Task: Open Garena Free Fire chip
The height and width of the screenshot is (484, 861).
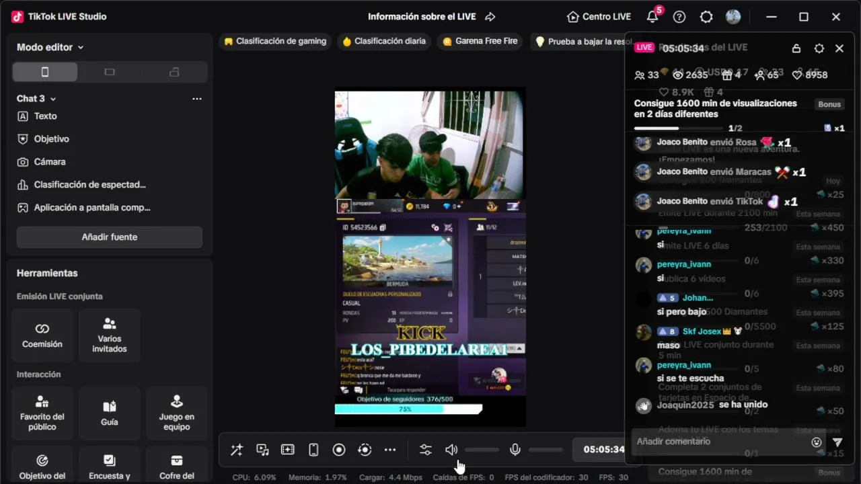Action: [480, 41]
